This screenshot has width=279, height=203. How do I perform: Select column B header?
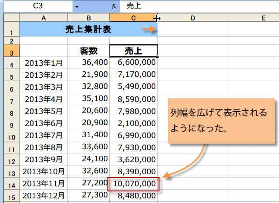[x=89, y=18]
